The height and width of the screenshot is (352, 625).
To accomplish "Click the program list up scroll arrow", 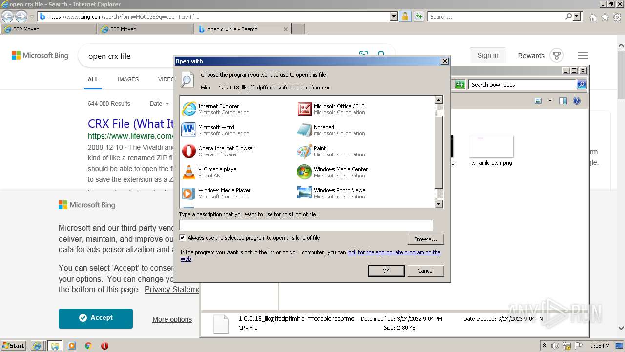I will point(438,100).
